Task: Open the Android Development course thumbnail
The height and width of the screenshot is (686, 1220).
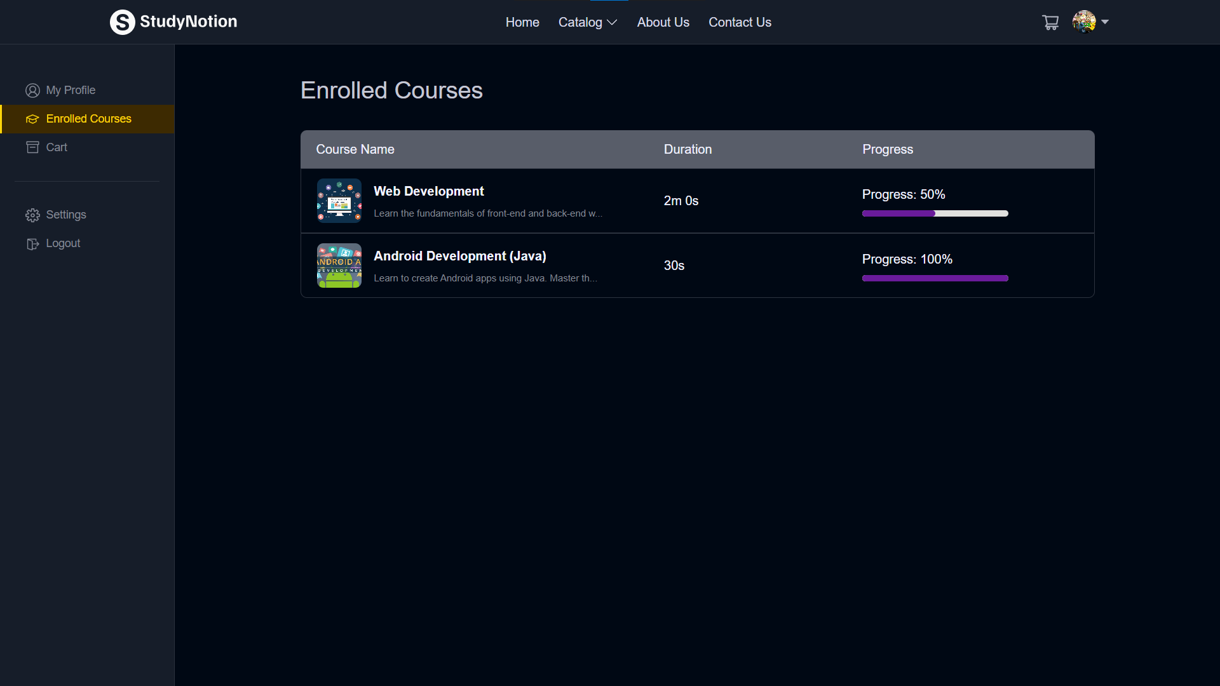Action: pos(339,266)
